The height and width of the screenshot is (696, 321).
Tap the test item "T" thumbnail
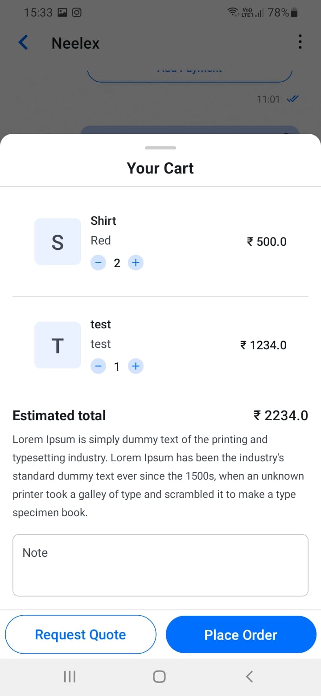point(58,345)
